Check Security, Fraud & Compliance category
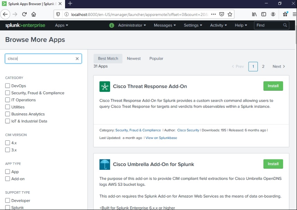 click(8, 93)
